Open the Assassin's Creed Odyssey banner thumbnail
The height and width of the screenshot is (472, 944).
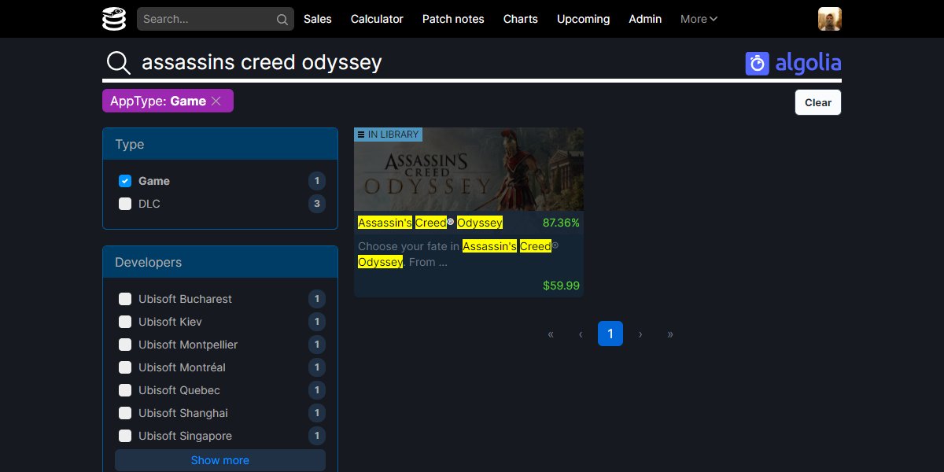[x=469, y=169]
